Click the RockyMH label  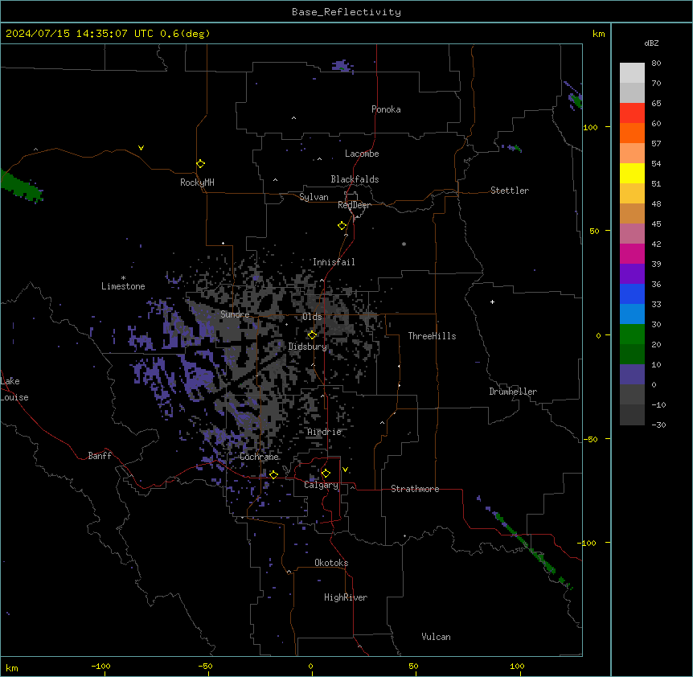pos(197,182)
